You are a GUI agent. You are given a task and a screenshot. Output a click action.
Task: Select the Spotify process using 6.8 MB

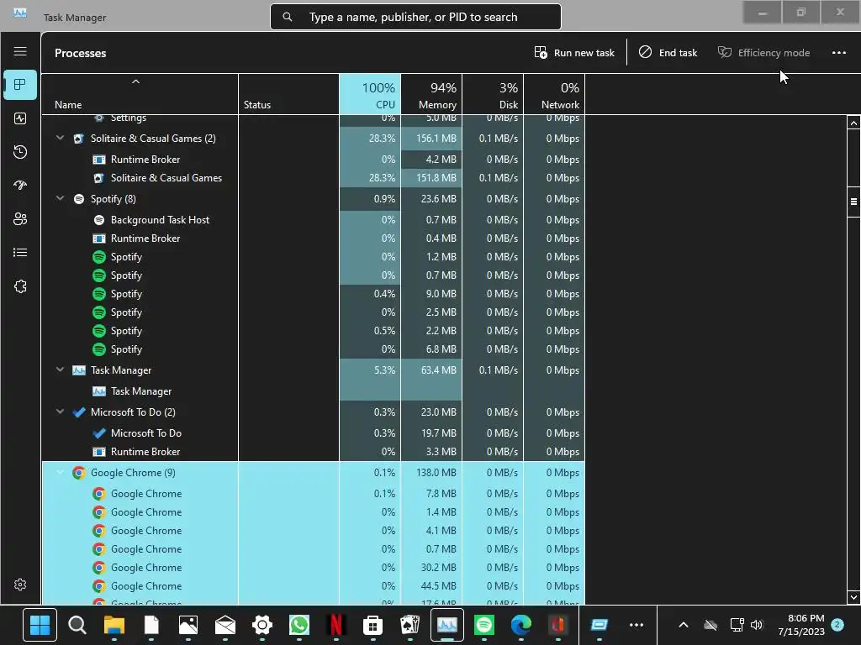click(313, 349)
